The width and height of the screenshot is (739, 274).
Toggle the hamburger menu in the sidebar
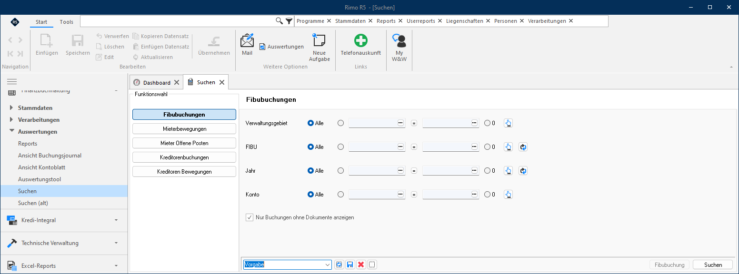coord(12,82)
